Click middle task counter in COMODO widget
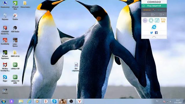This screenshot has width=185, height=104. [x=153, y=15]
